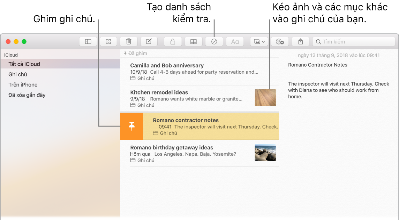Open the Ghi chú sidebar folder

pos(18,74)
